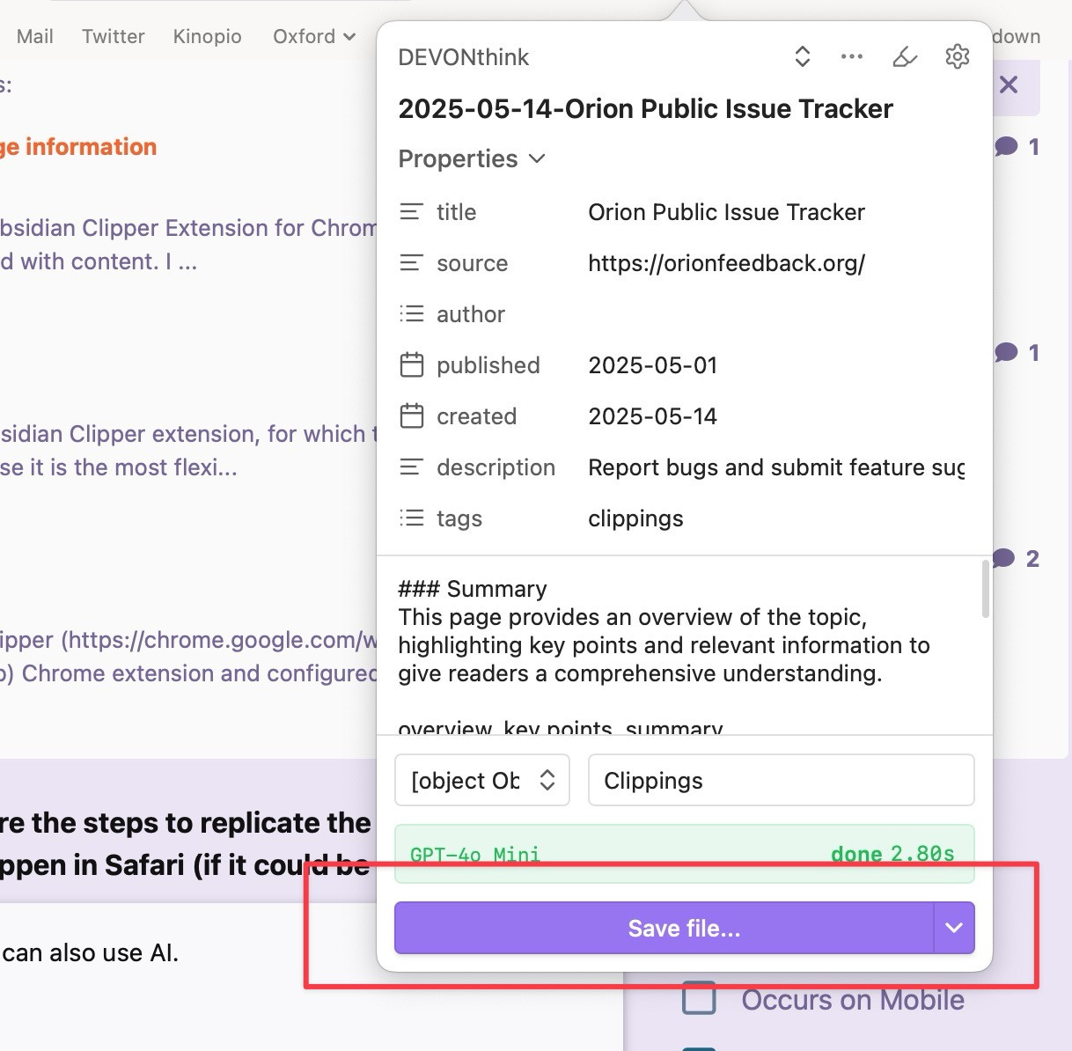Click the Clippings folder input field
The width and height of the screenshot is (1072, 1051).
point(781,781)
